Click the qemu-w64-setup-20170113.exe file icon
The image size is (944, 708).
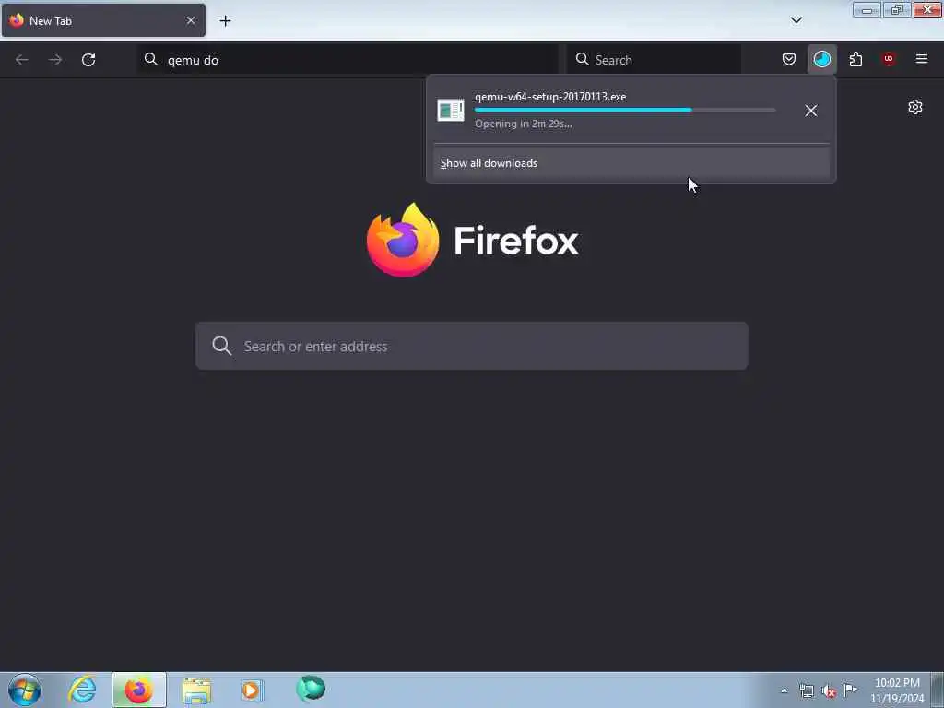[x=450, y=111]
